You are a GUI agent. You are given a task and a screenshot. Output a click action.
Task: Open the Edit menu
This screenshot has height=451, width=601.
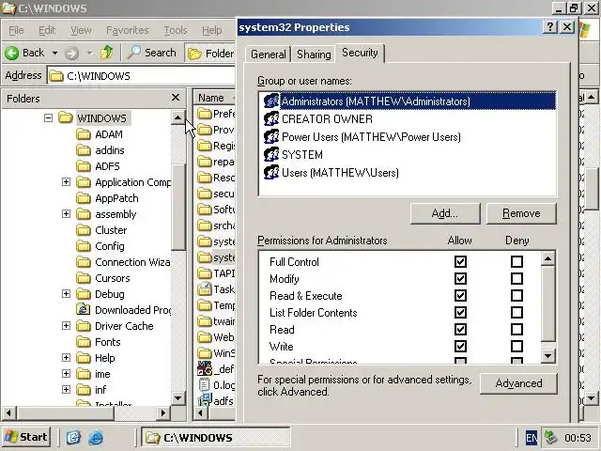[47, 30]
